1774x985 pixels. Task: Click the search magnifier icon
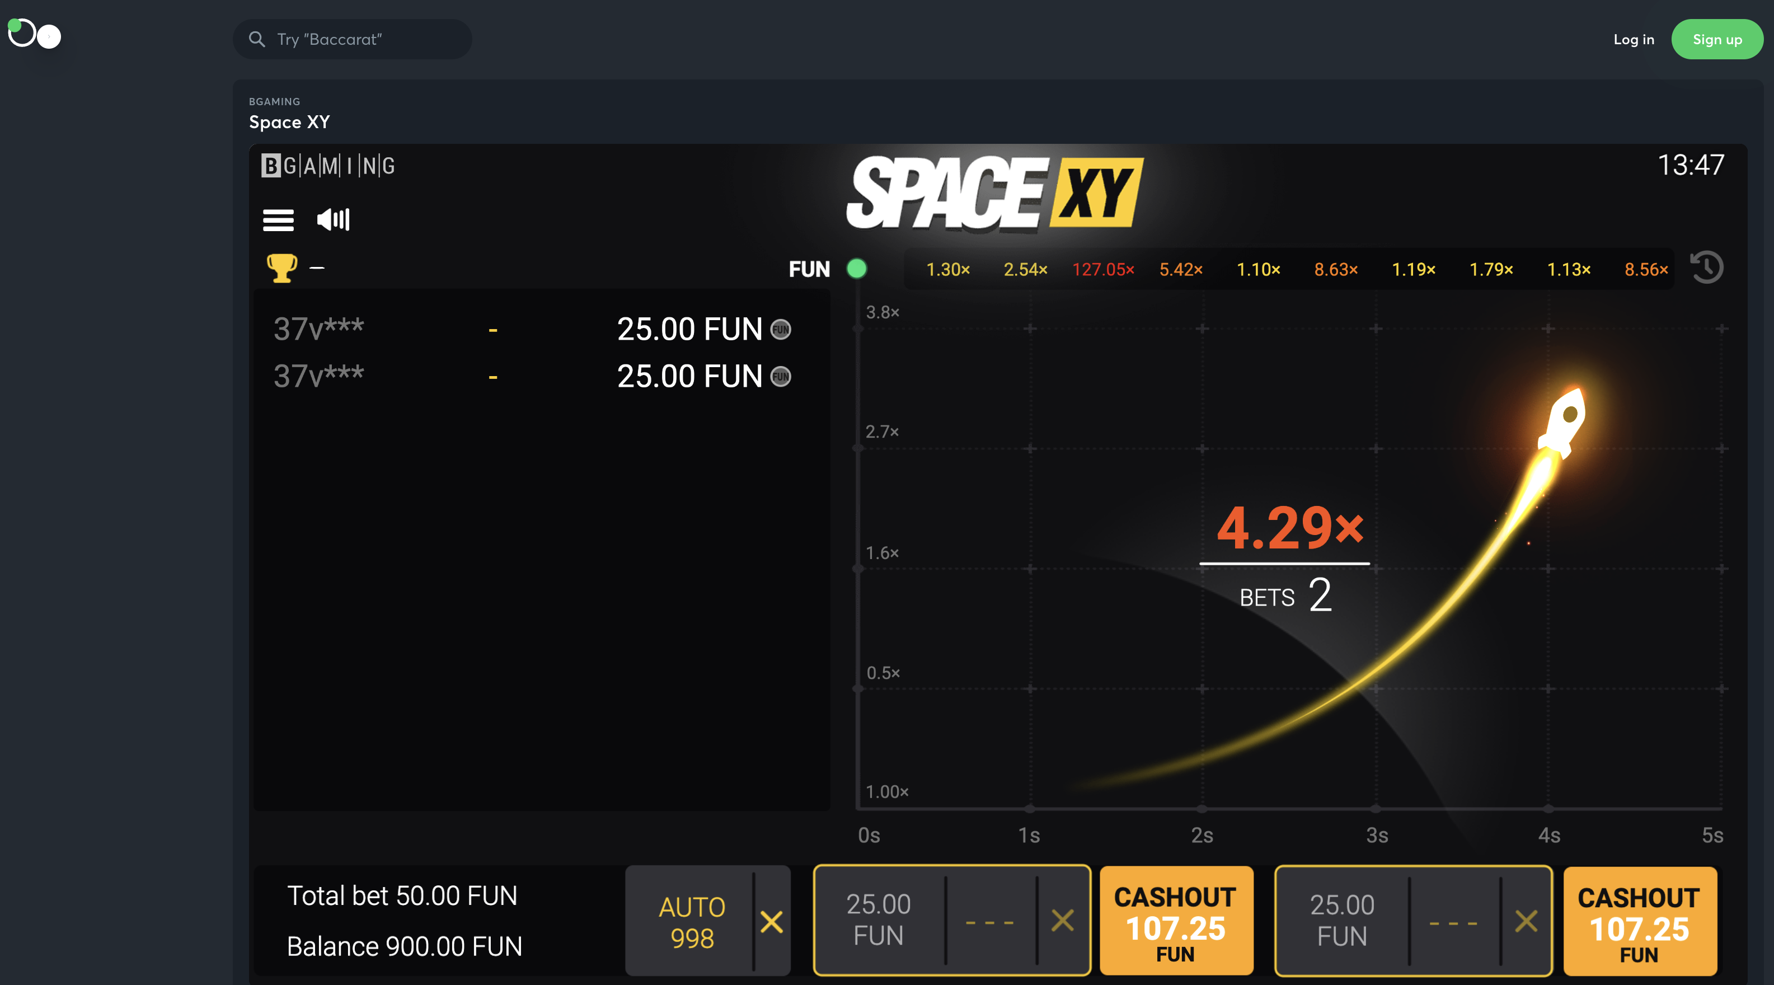(257, 39)
